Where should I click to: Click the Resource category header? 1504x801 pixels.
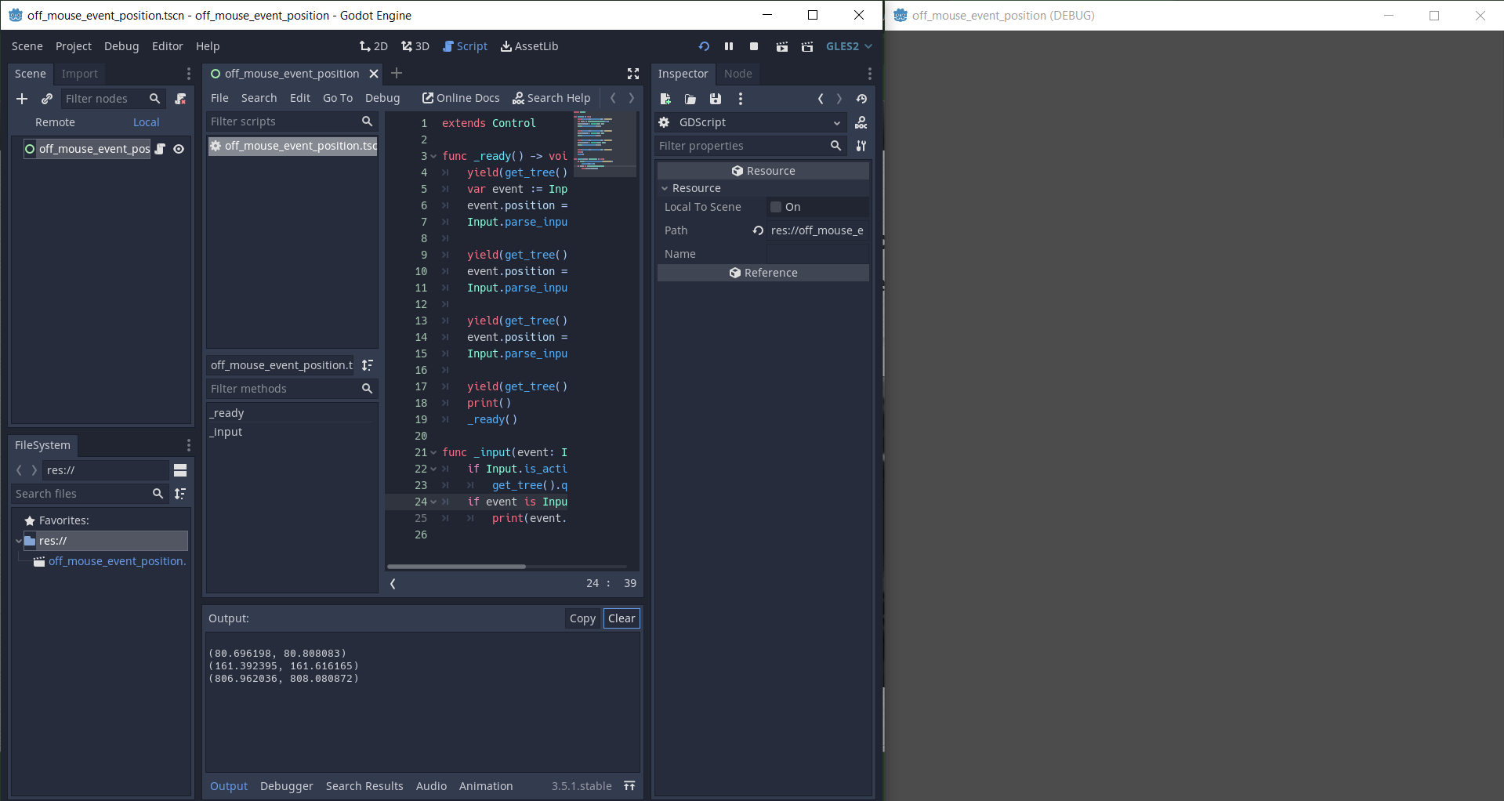point(763,171)
